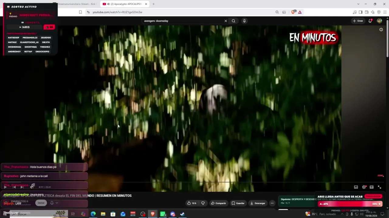Open the Brave Wallet icon
The width and height of the screenshot is (389, 218).
(367, 12)
